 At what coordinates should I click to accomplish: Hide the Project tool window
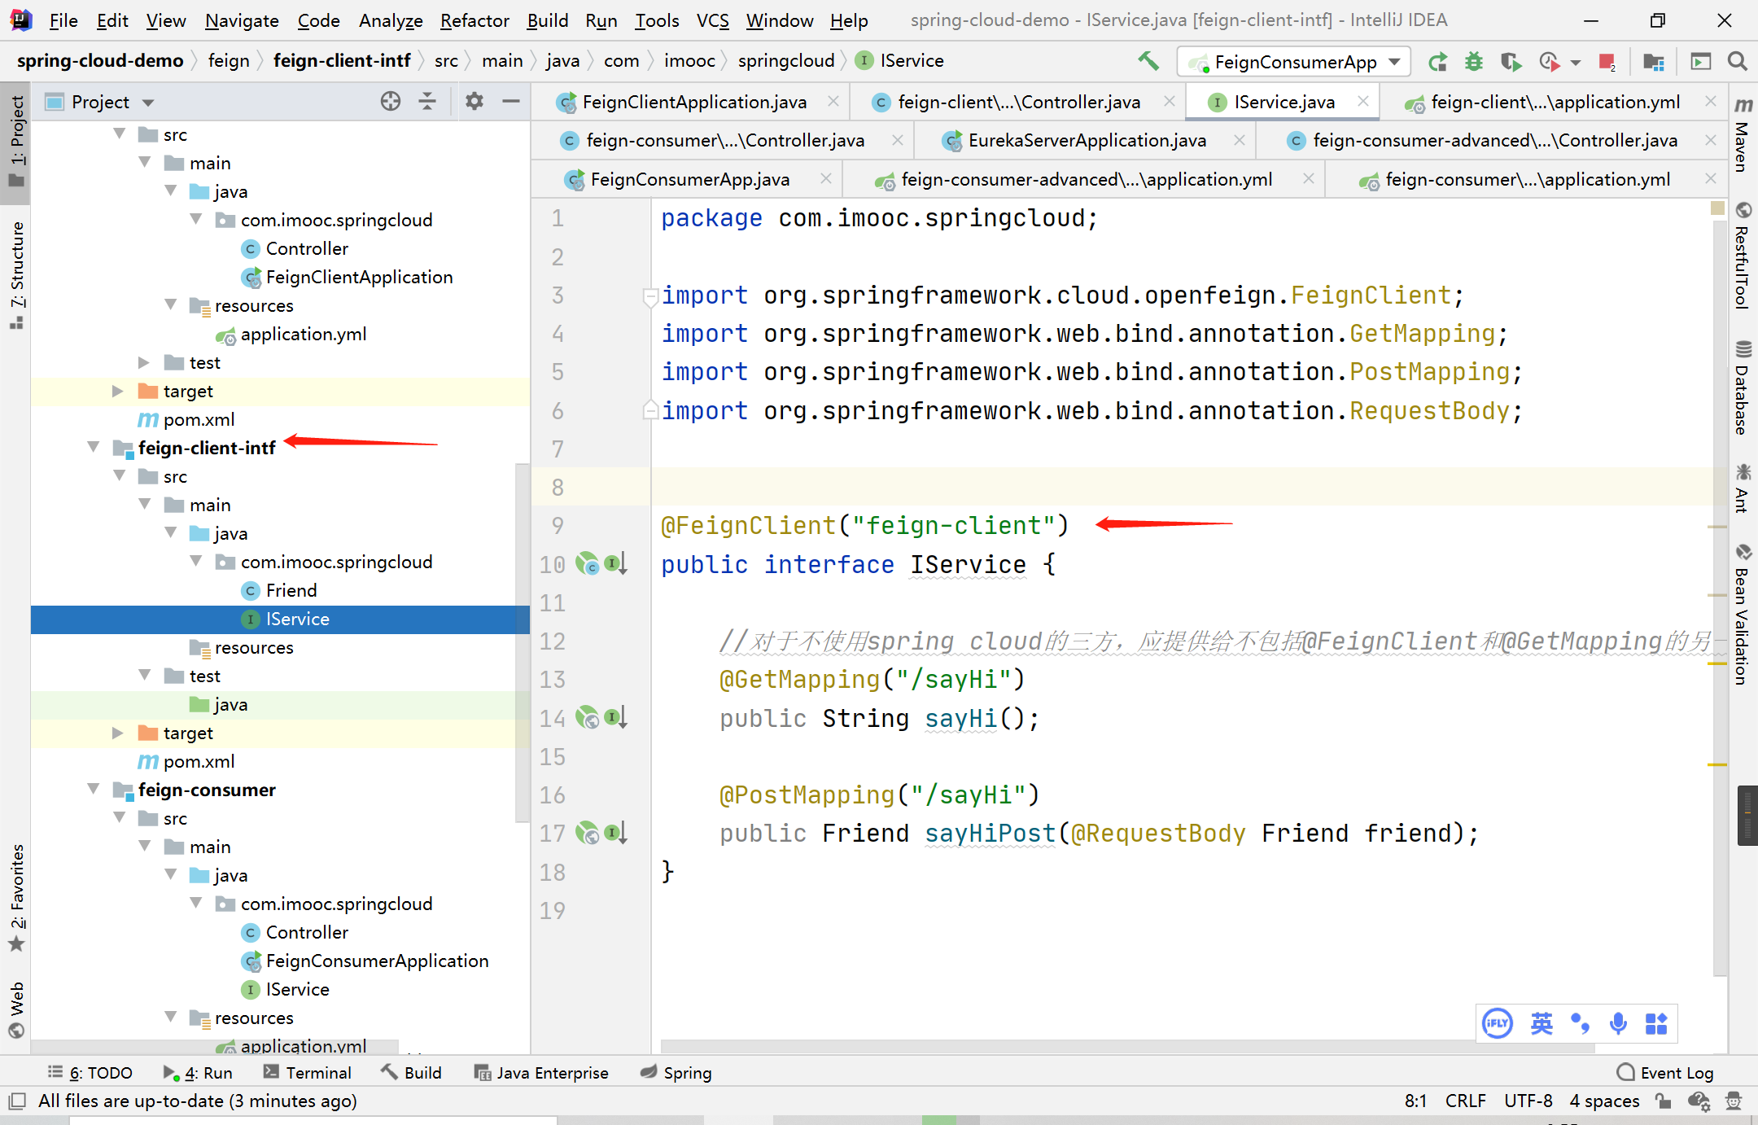tap(511, 101)
